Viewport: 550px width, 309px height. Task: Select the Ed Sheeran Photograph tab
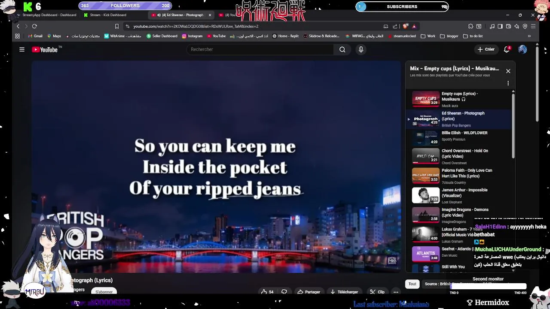click(181, 15)
